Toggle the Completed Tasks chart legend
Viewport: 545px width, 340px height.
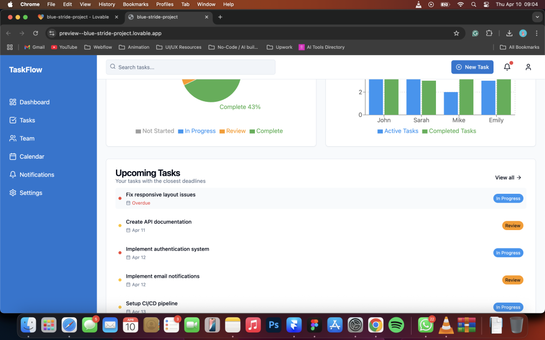449,131
